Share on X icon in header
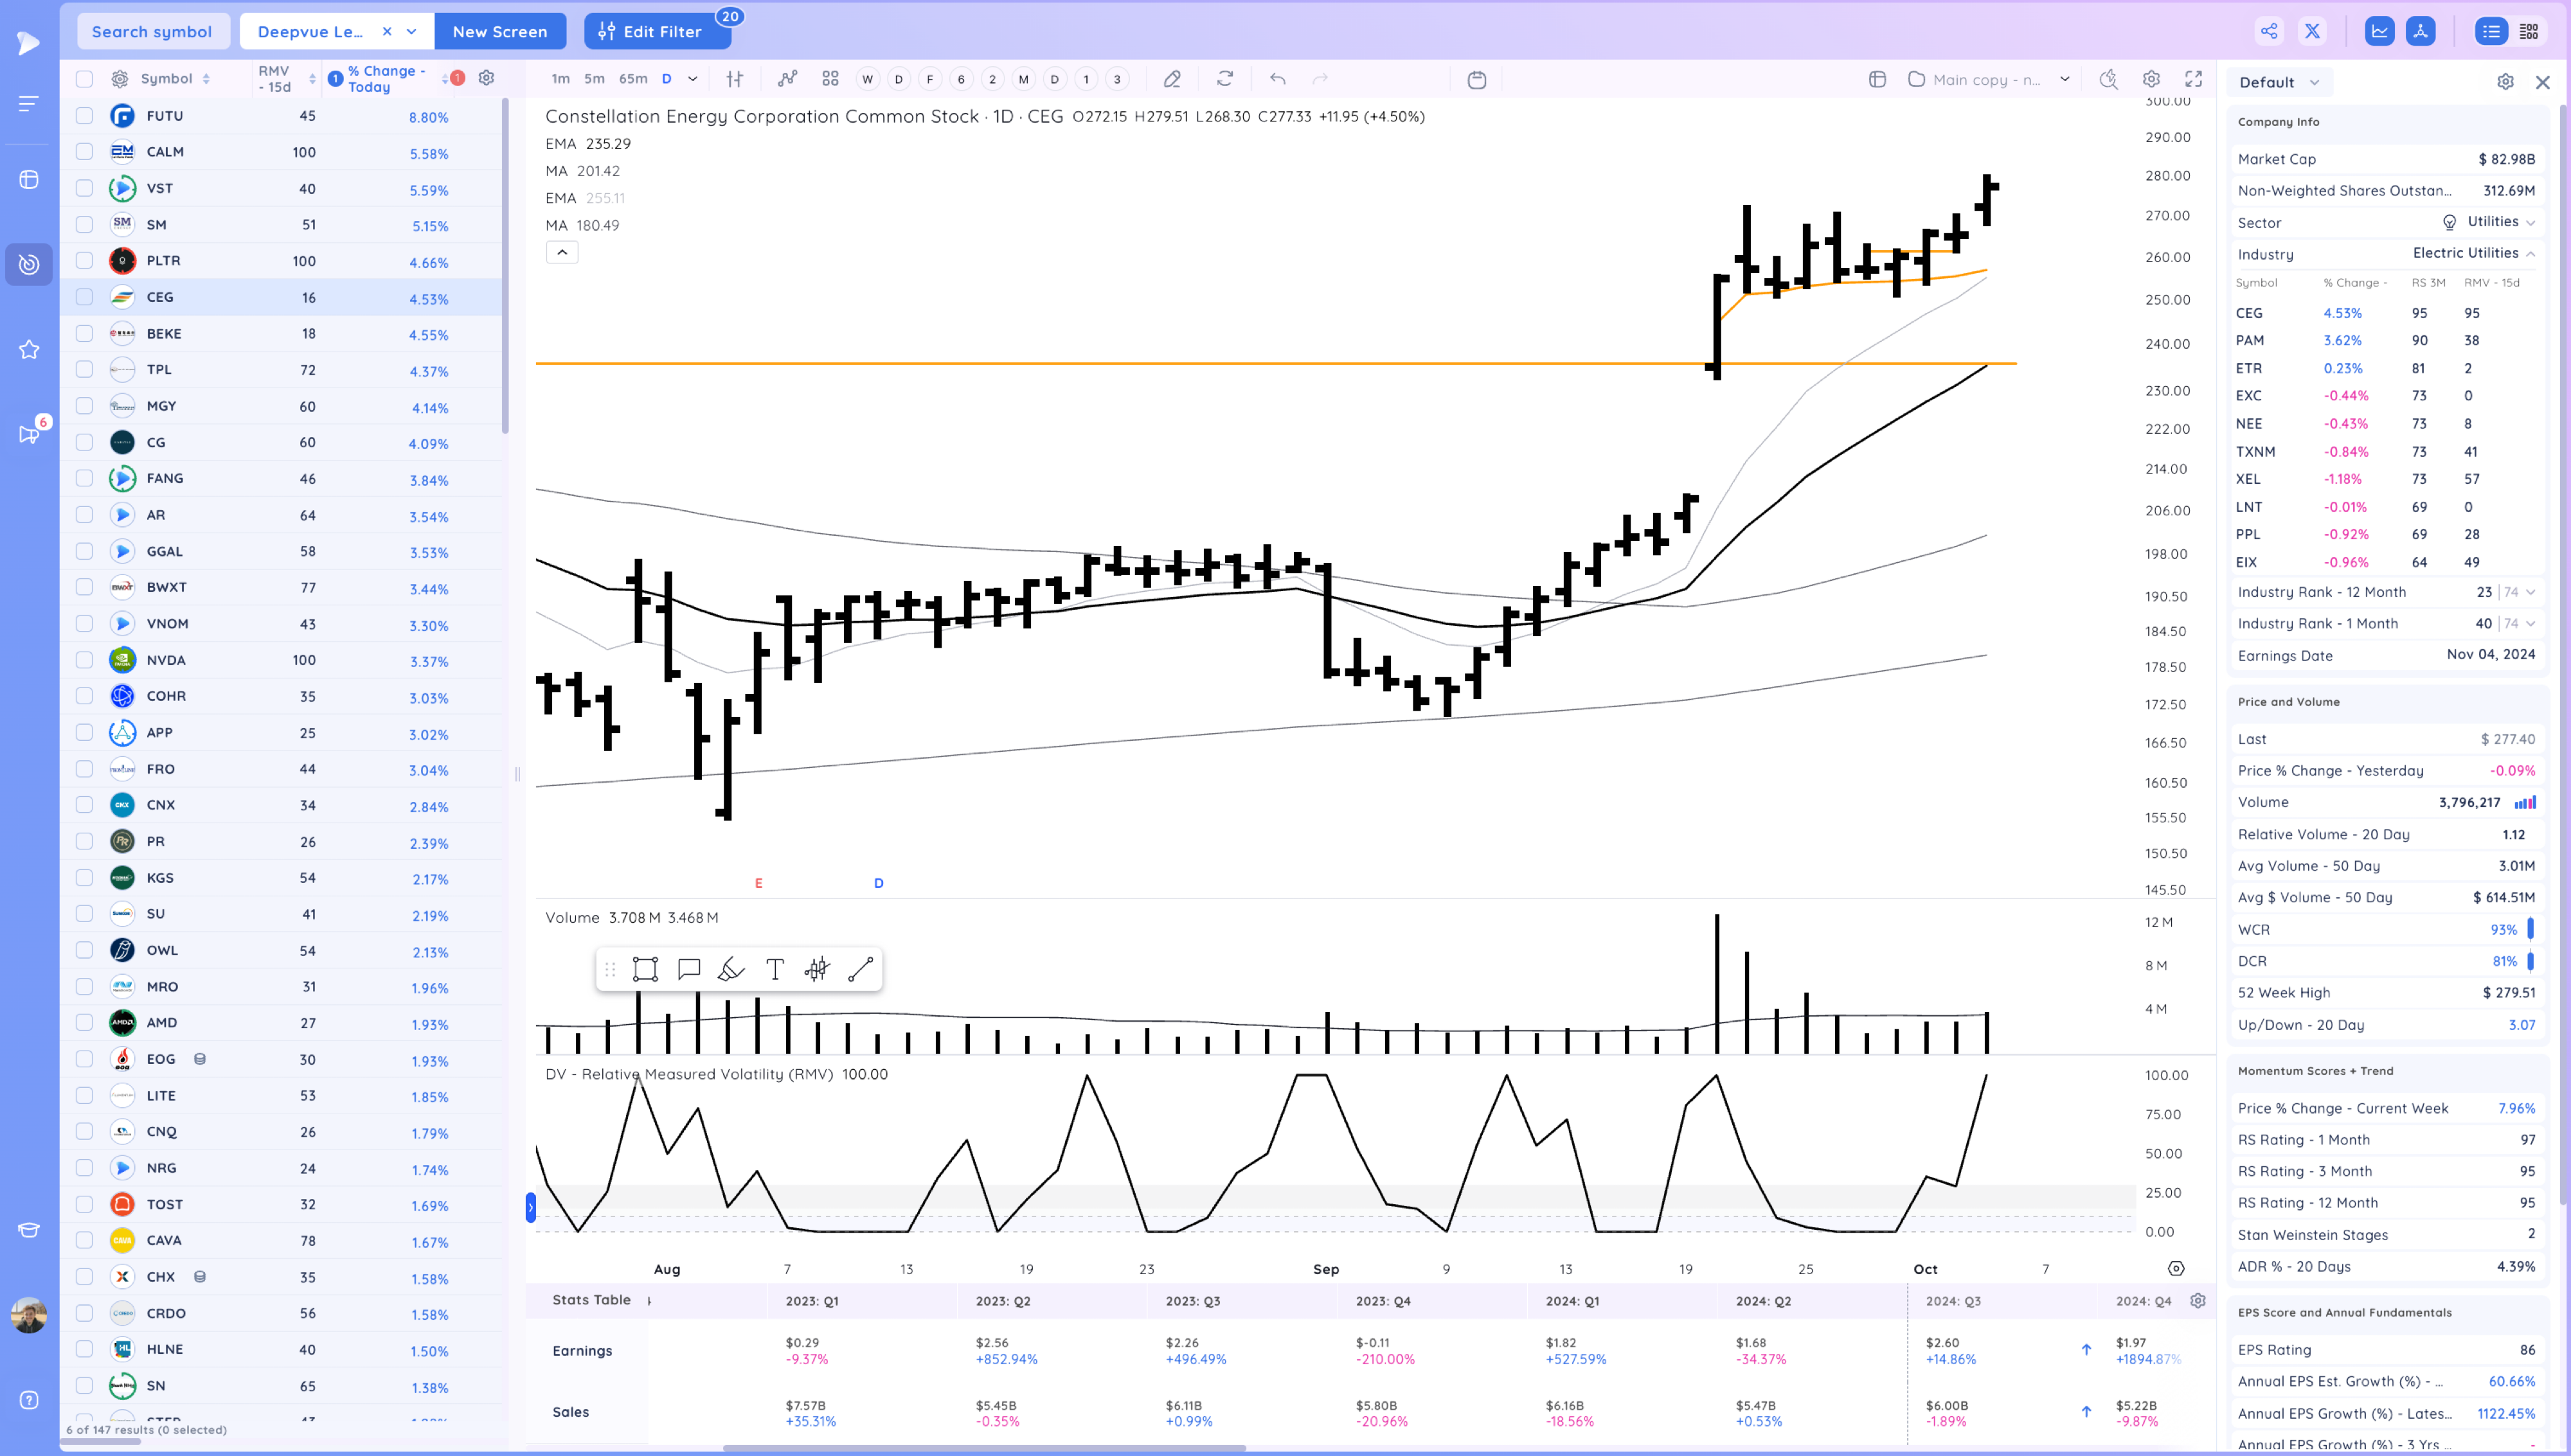The image size is (2571, 1456). (2312, 31)
